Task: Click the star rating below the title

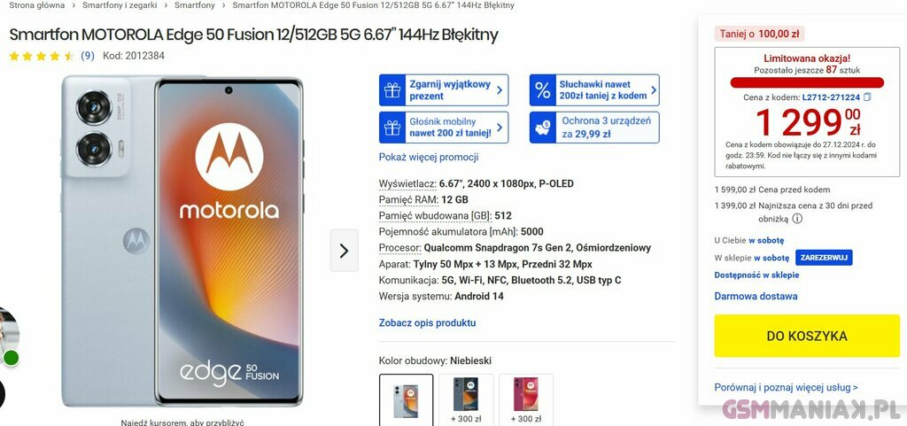Action: [x=42, y=56]
